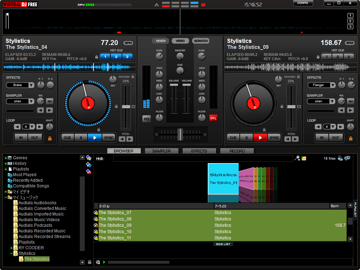
Task: Click the crossfader handle
Action: tap(180, 135)
